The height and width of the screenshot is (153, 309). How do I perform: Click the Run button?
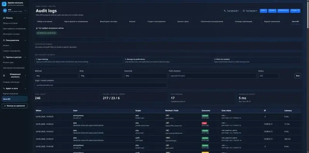[298, 76]
